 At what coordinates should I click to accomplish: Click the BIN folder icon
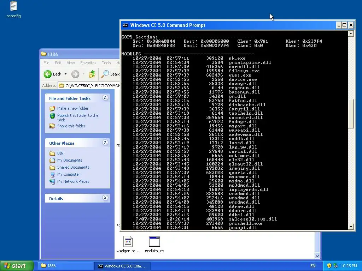click(52, 153)
